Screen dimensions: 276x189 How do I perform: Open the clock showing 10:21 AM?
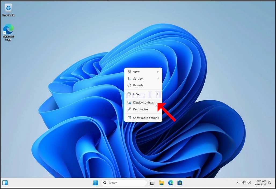tap(260, 183)
